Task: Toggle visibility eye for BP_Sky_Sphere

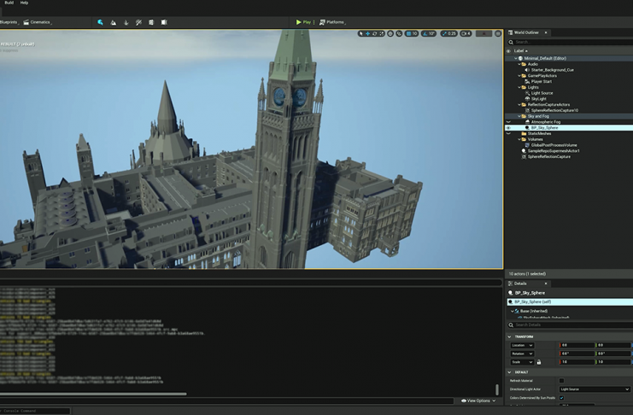Action: click(x=508, y=128)
